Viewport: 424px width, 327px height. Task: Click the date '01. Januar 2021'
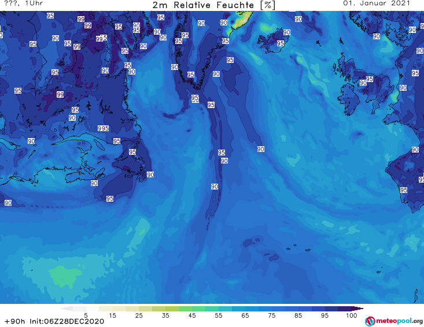click(x=377, y=3)
